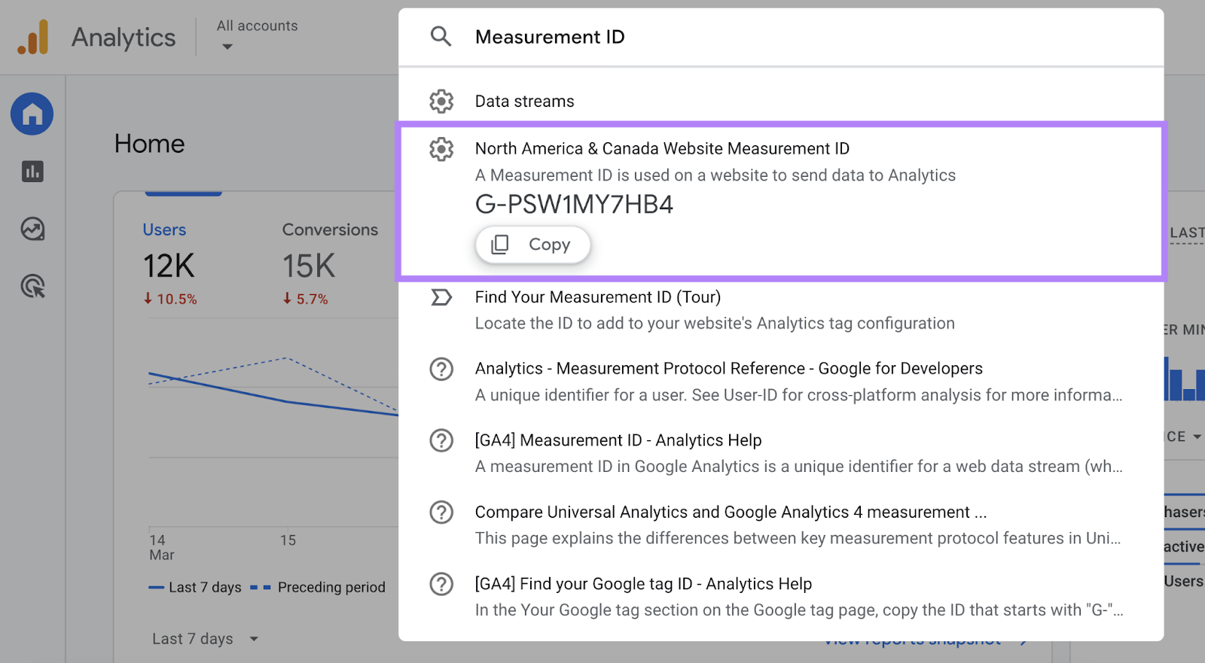
Task: Open the Advertising icon in the sidebar
Action: pyautogui.click(x=32, y=286)
